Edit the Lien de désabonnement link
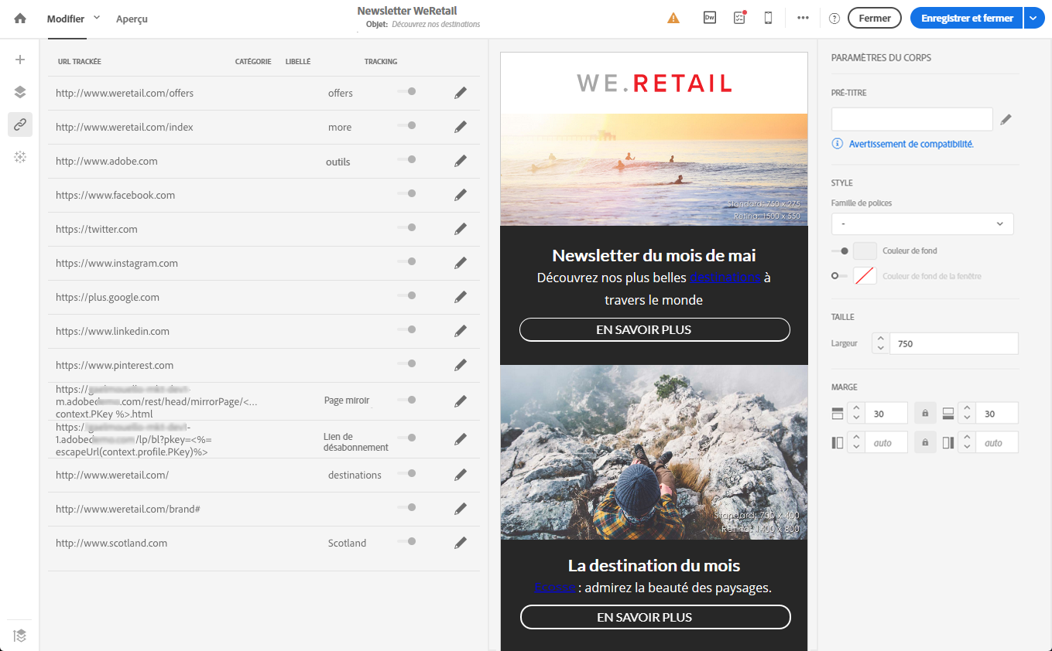 pos(461,439)
